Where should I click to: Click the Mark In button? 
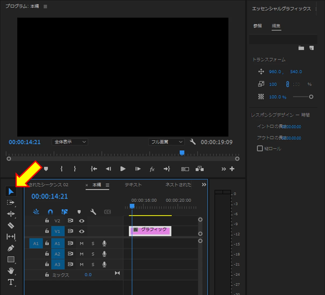pos(62,169)
